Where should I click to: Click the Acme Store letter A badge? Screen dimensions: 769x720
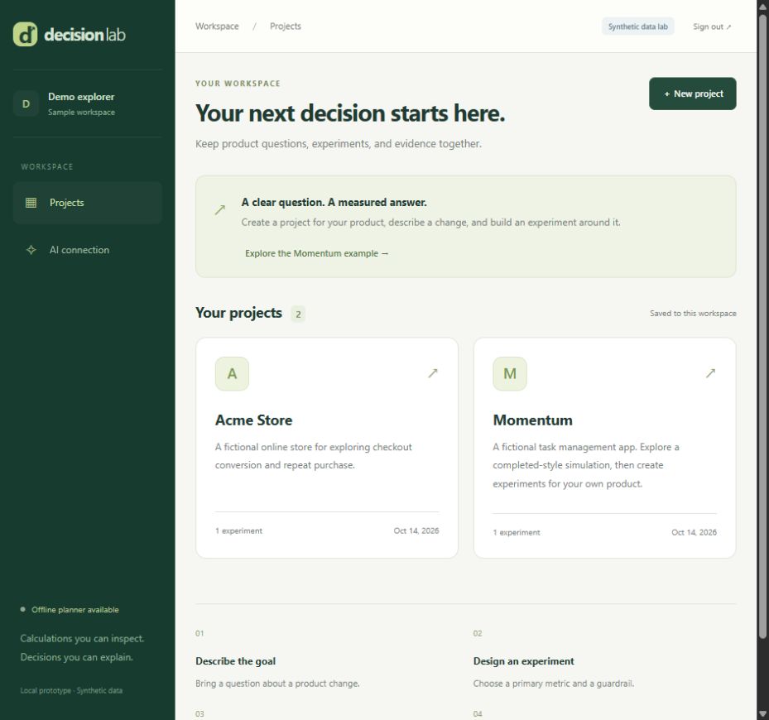click(232, 374)
